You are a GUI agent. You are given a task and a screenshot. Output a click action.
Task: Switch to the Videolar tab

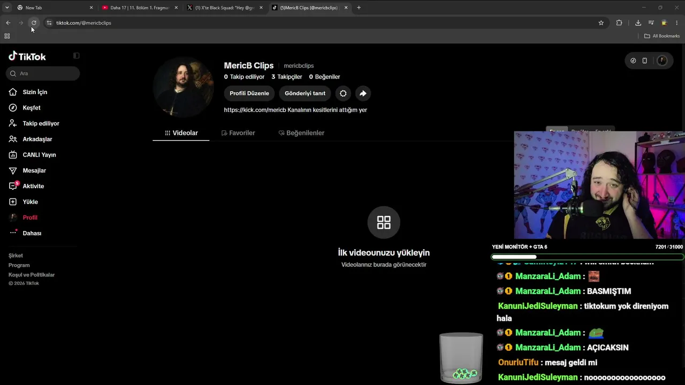pos(181,133)
